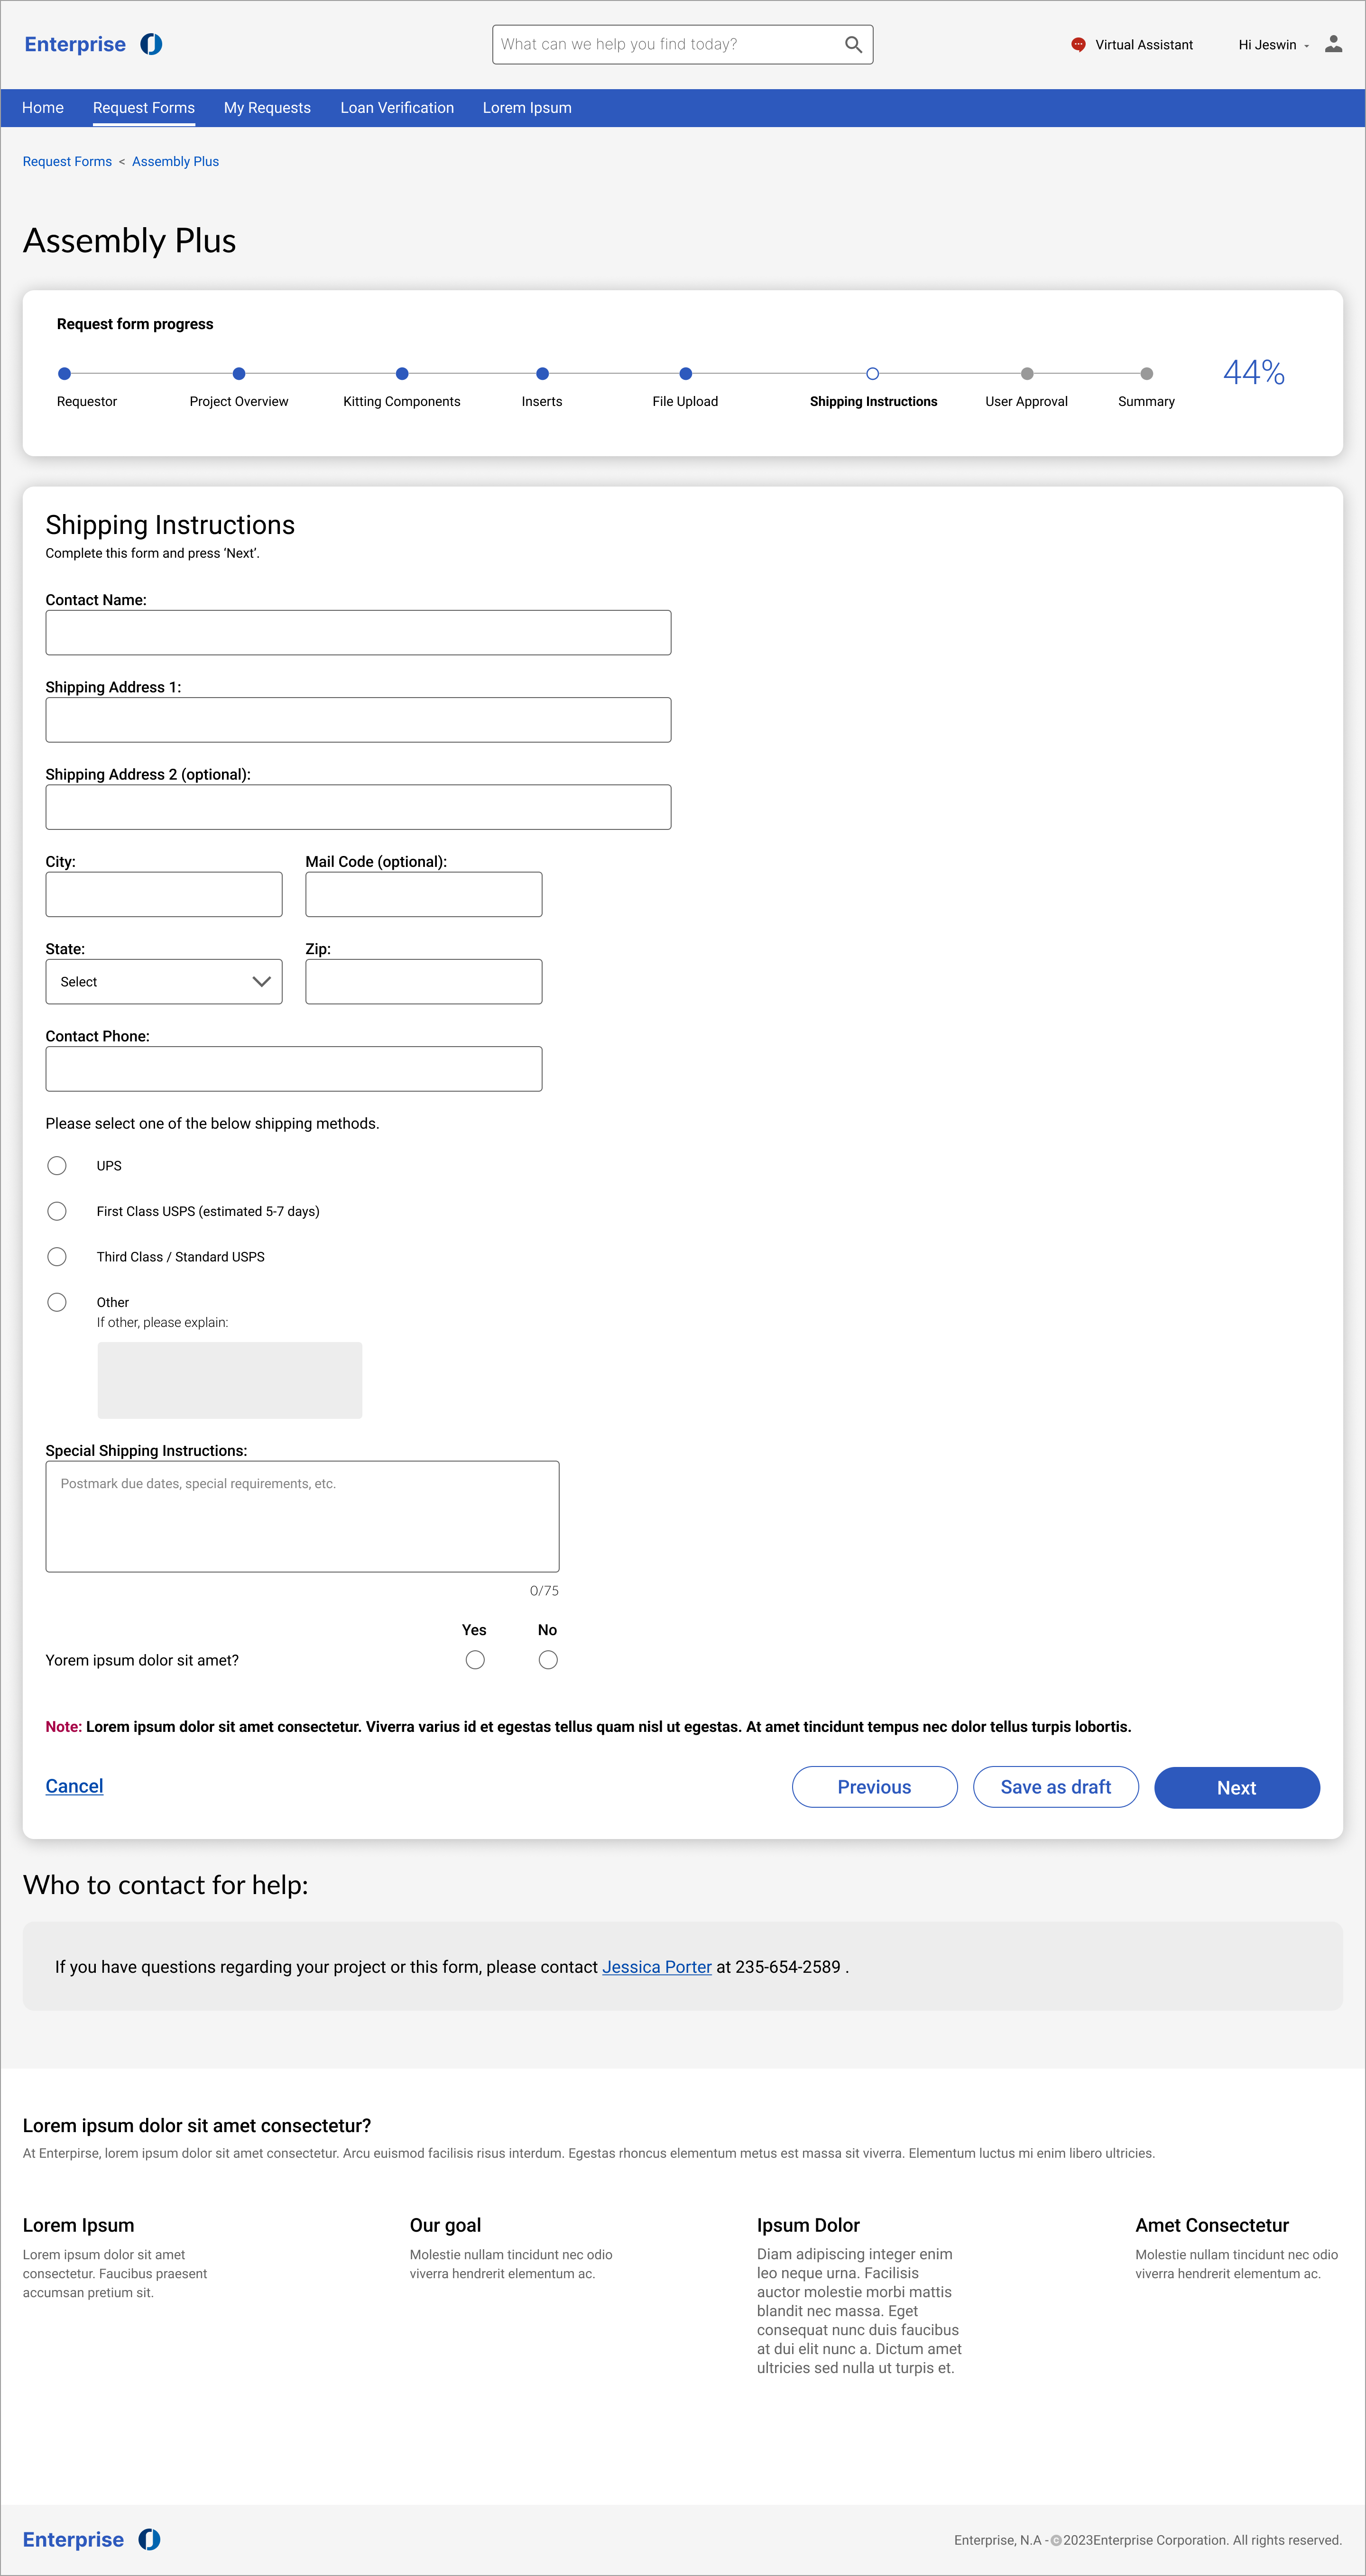Click the Contact Name input field
The image size is (1366, 2576).
click(x=358, y=633)
